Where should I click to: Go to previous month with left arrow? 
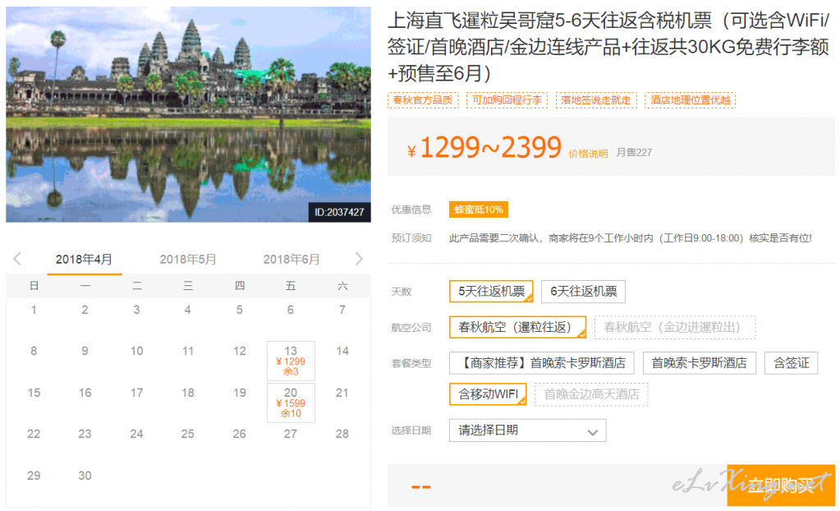pos(17,259)
